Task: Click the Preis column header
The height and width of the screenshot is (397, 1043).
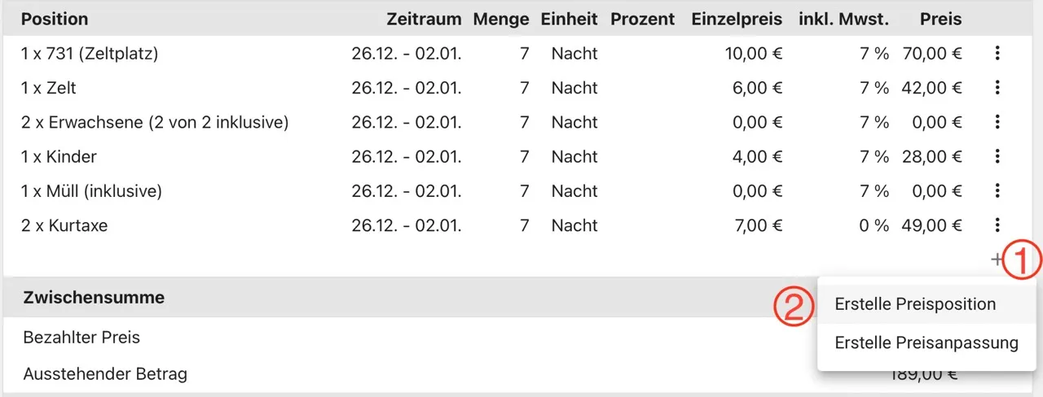Action: click(941, 19)
